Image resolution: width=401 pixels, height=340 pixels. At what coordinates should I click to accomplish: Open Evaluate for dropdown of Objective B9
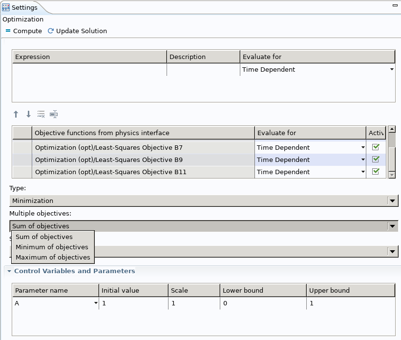[x=362, y=160]
